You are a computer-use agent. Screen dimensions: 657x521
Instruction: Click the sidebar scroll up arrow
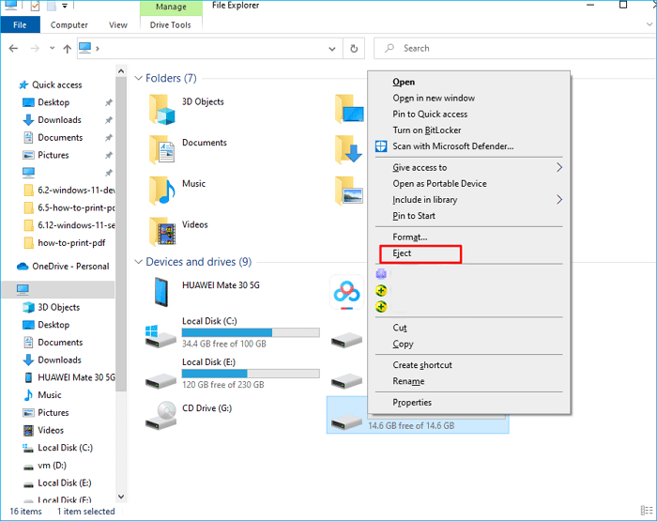(x=121, y=71)
